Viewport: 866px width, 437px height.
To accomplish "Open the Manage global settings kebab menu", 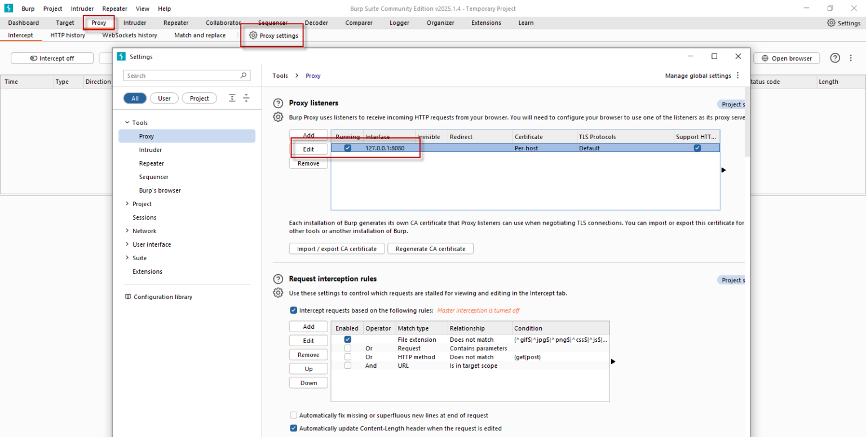I will (738, 75).
